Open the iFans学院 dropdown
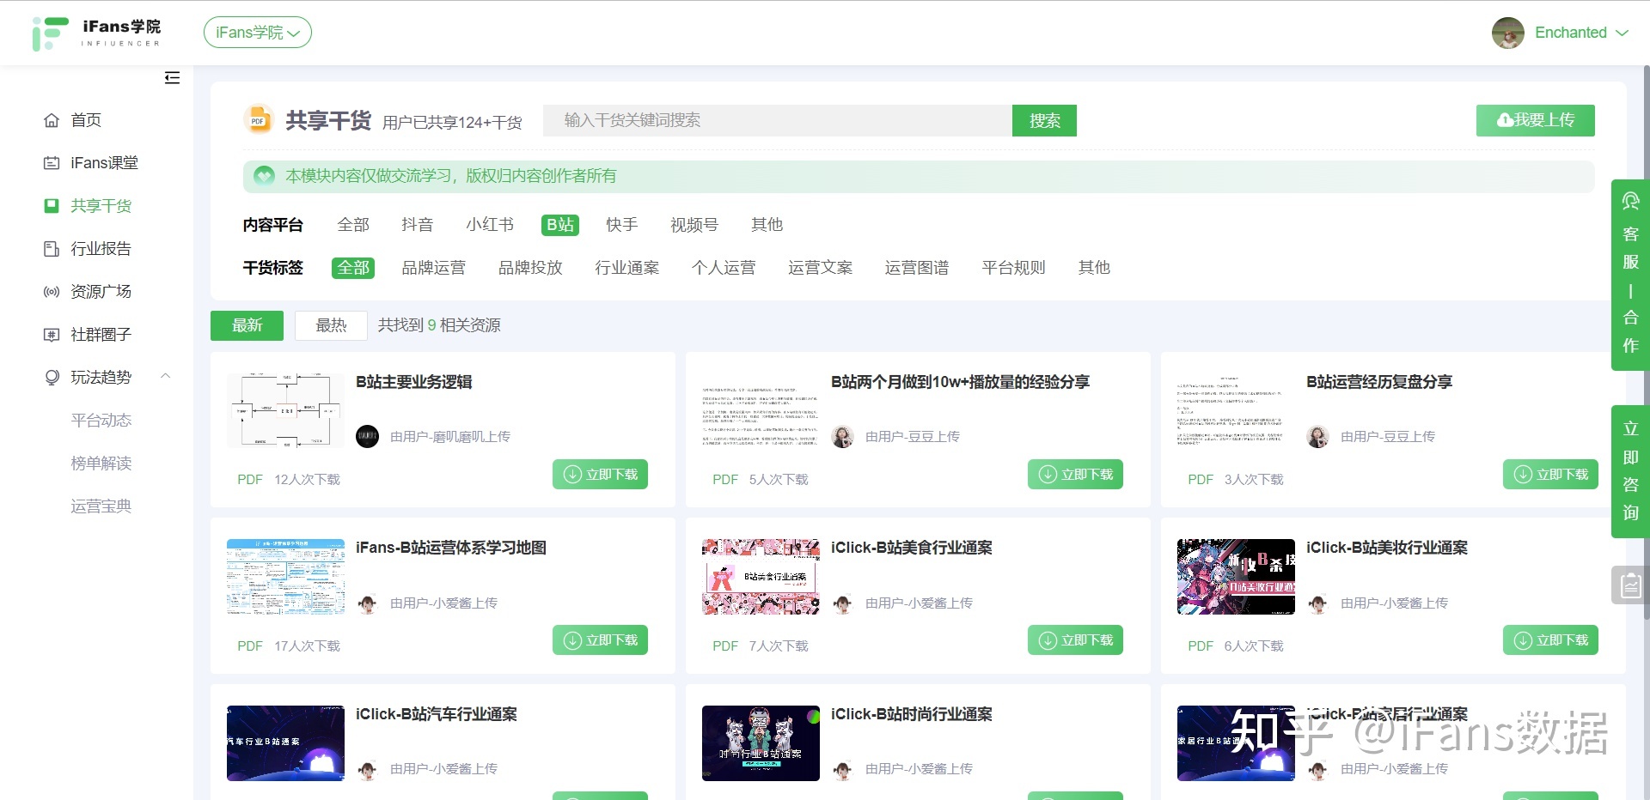1650x800 pixels. point(257,33)
